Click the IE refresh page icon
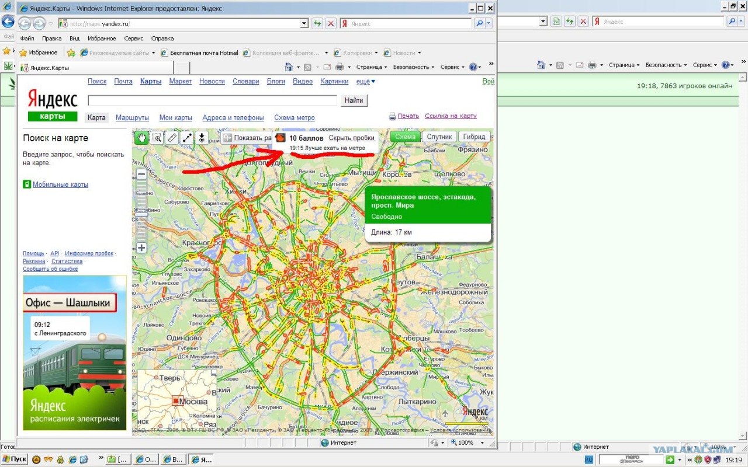This screenshot has width=748, height=467. coord(317,24)
